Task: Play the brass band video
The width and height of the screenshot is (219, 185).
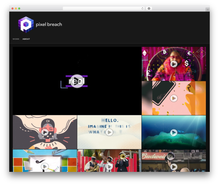Action: pos(109,167)
